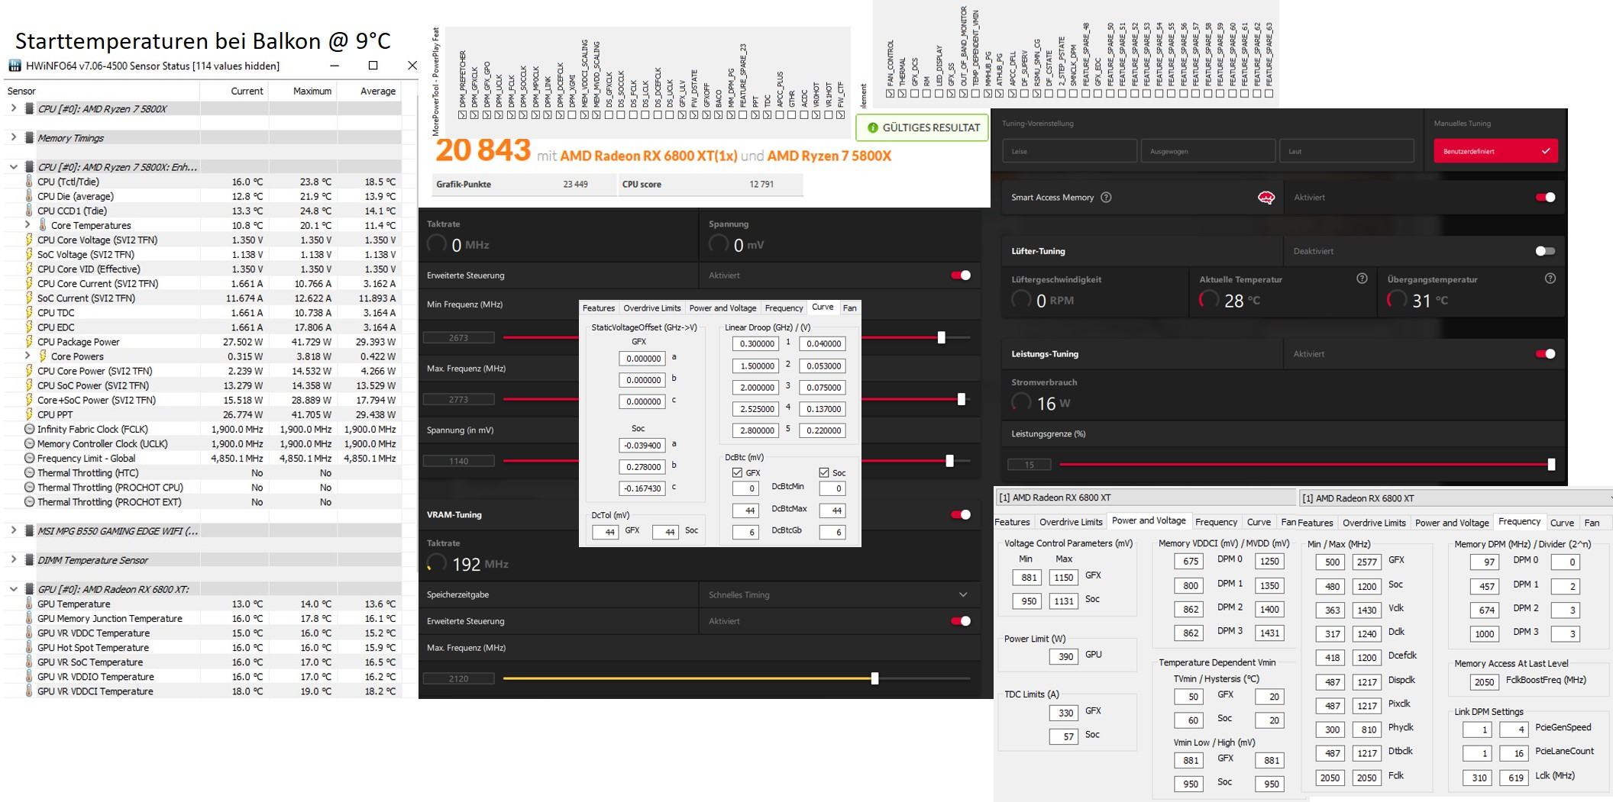Image resolution: width=1613 pixels, height=802 pixels.
Task: Select the Leise tuning preset
Action: pos(1069,151)
